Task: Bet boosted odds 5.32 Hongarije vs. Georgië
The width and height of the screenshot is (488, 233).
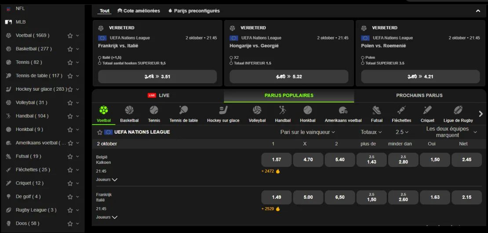Action: tap(289, 77)
